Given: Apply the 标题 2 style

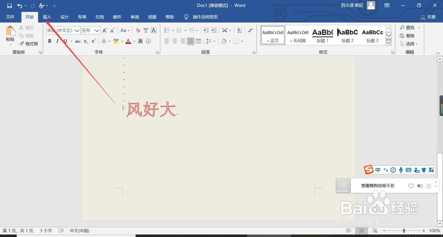Looking at the screenshot, I should click(x=347, y=35).
